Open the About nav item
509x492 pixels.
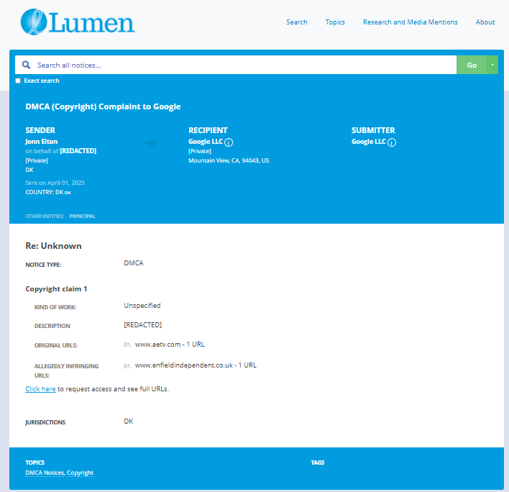485,22
